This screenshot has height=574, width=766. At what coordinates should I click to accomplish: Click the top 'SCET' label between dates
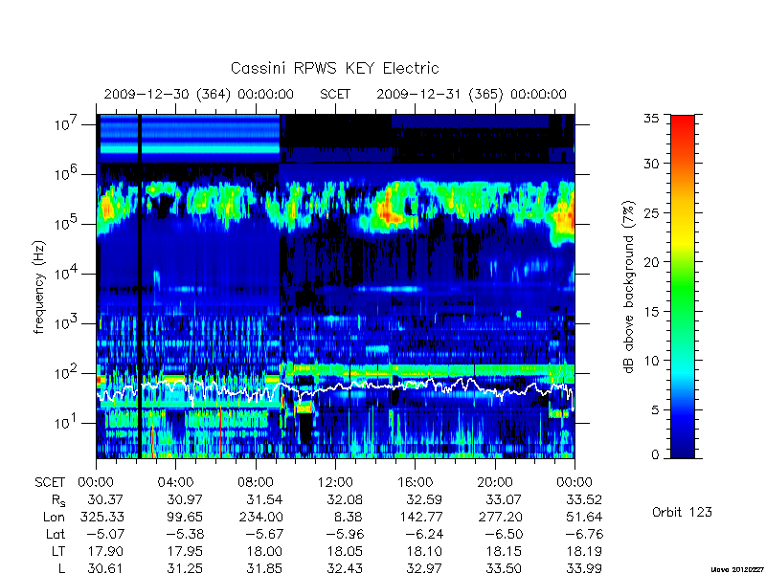coord(335,94)
